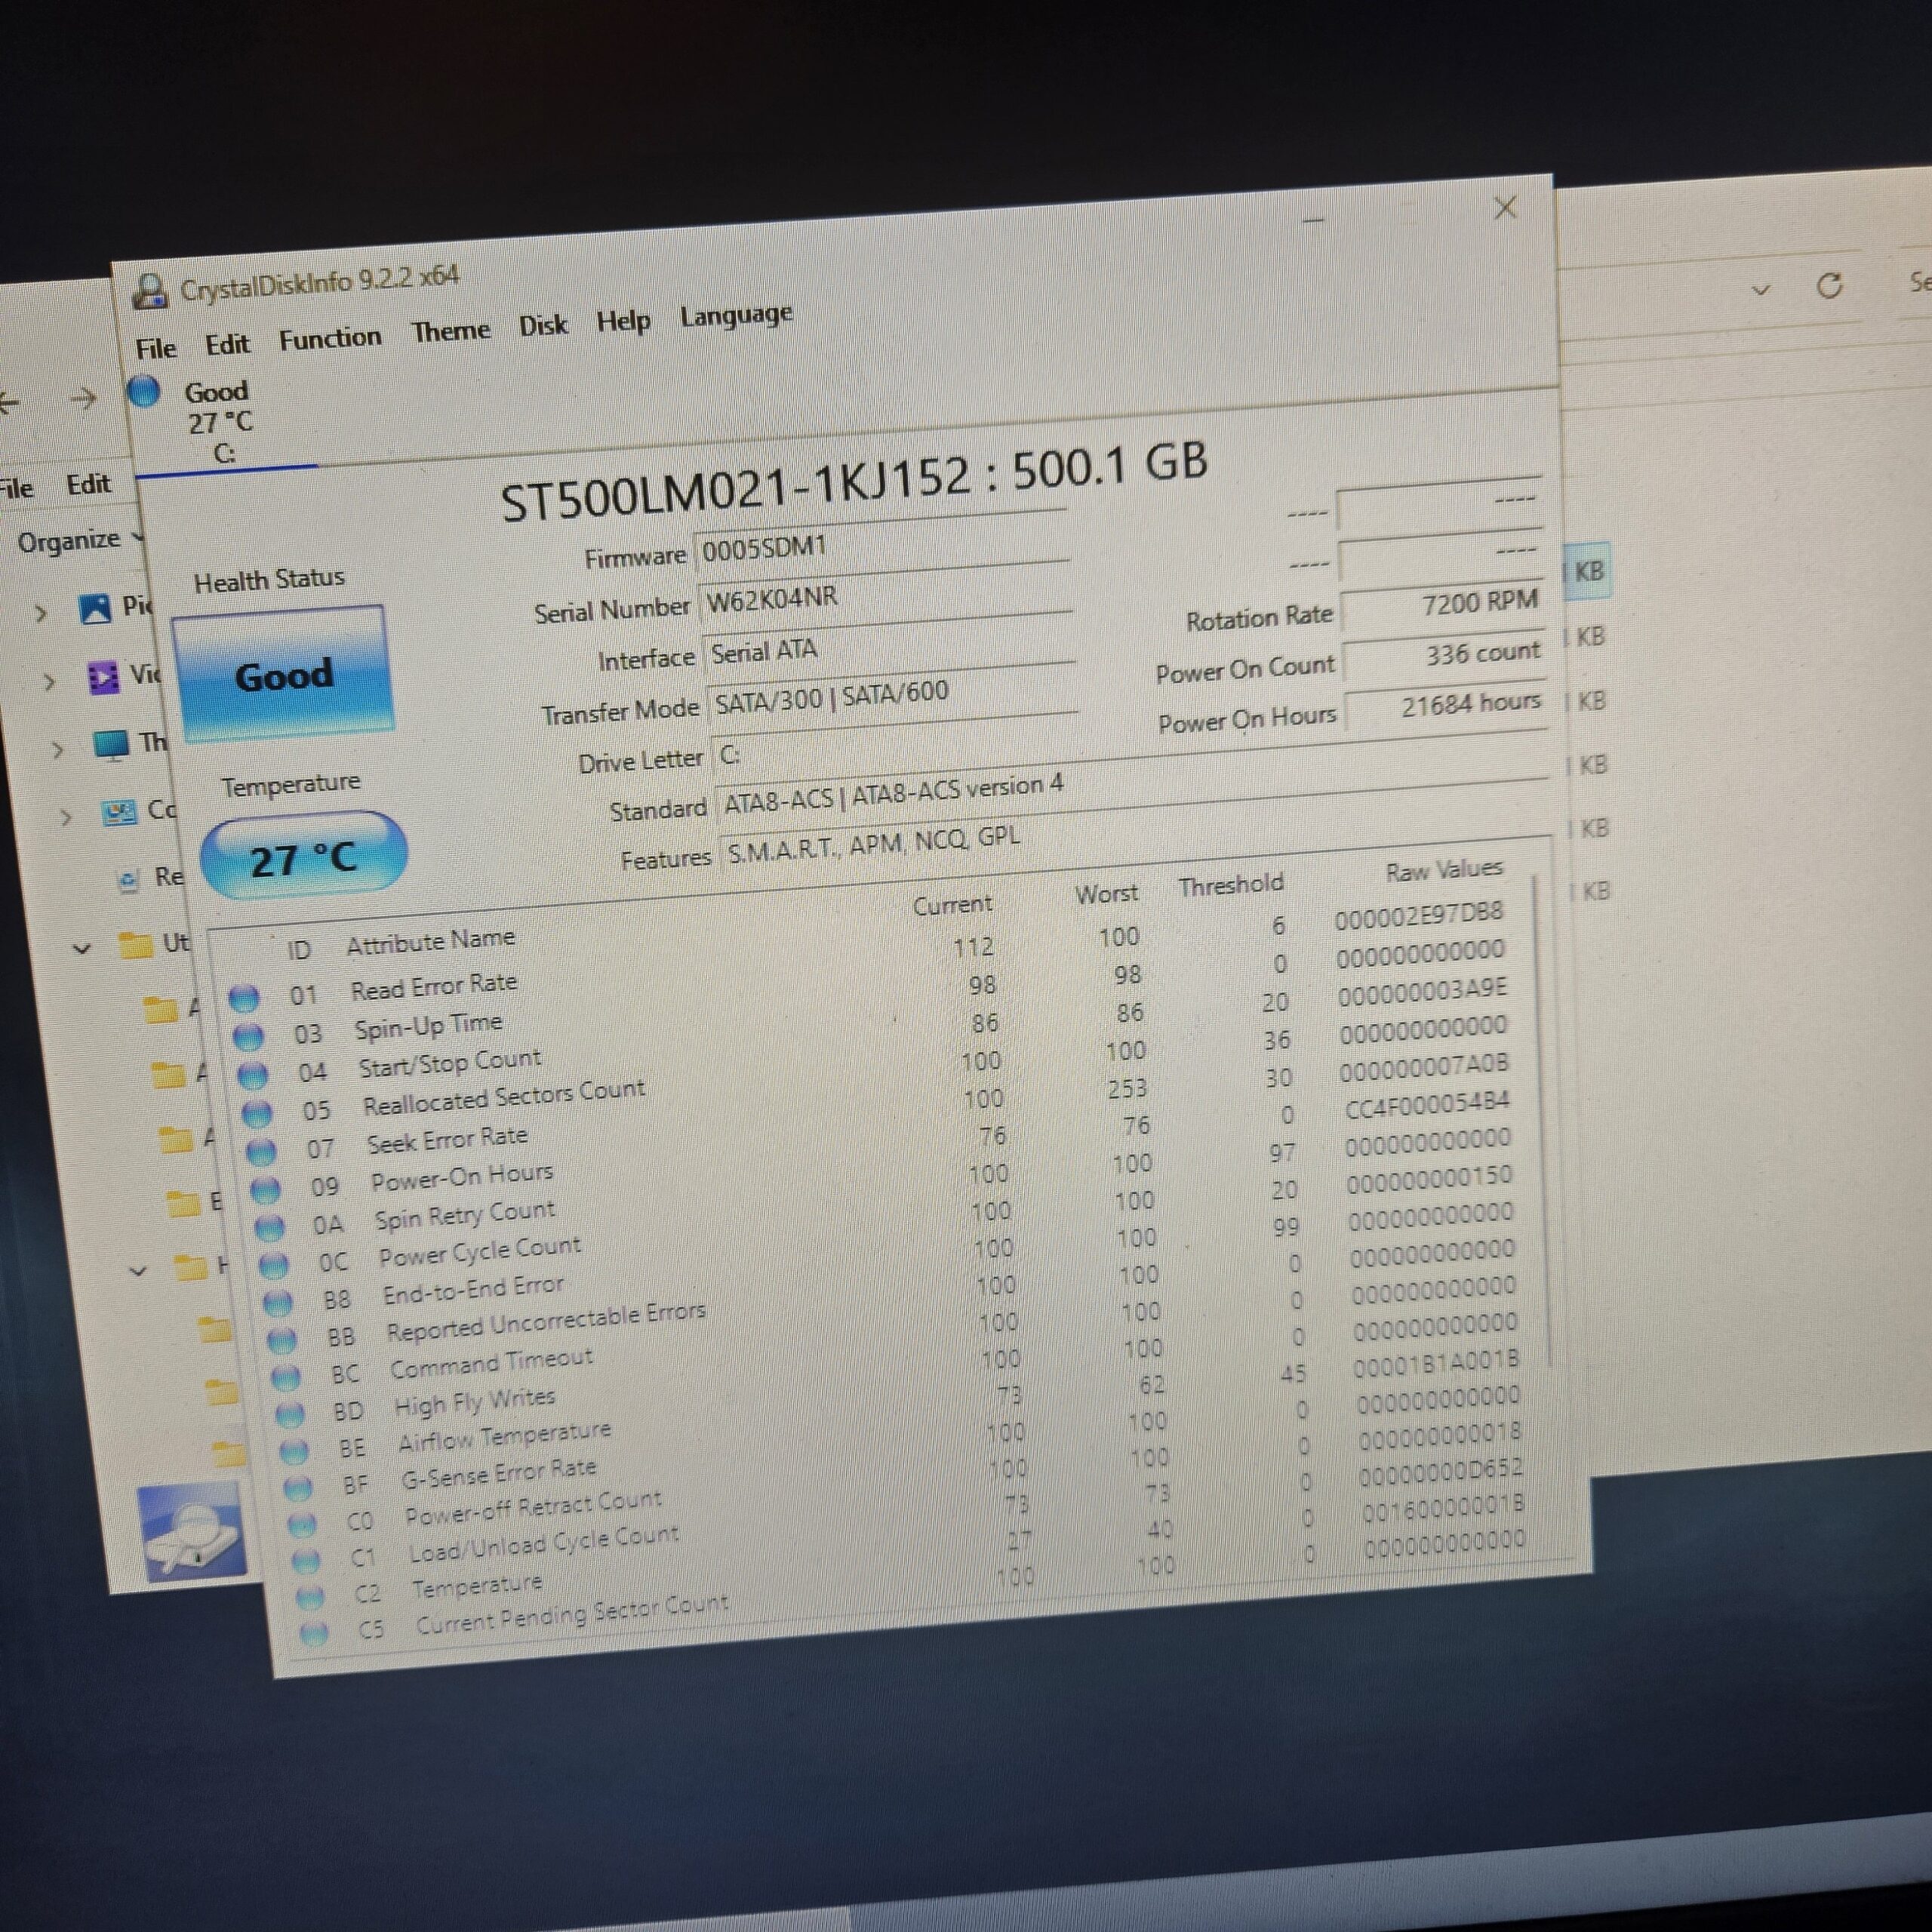Click the This PC monitor icon in sidebar
The height and width of the screenshot is (1932, 1932).
(x=110, y=745)
